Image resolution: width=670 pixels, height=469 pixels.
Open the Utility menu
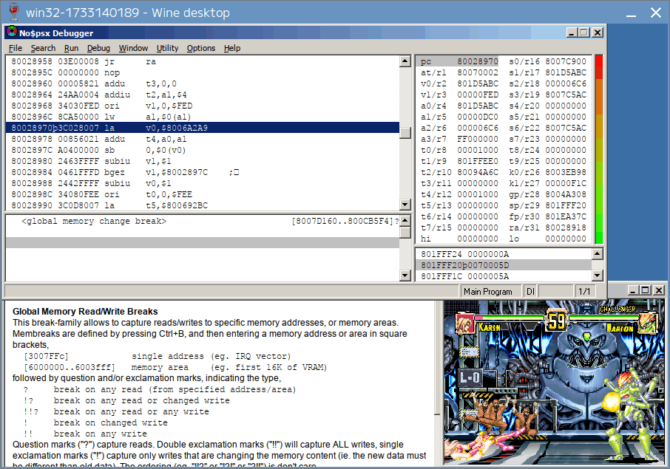(x=167, y=48)
